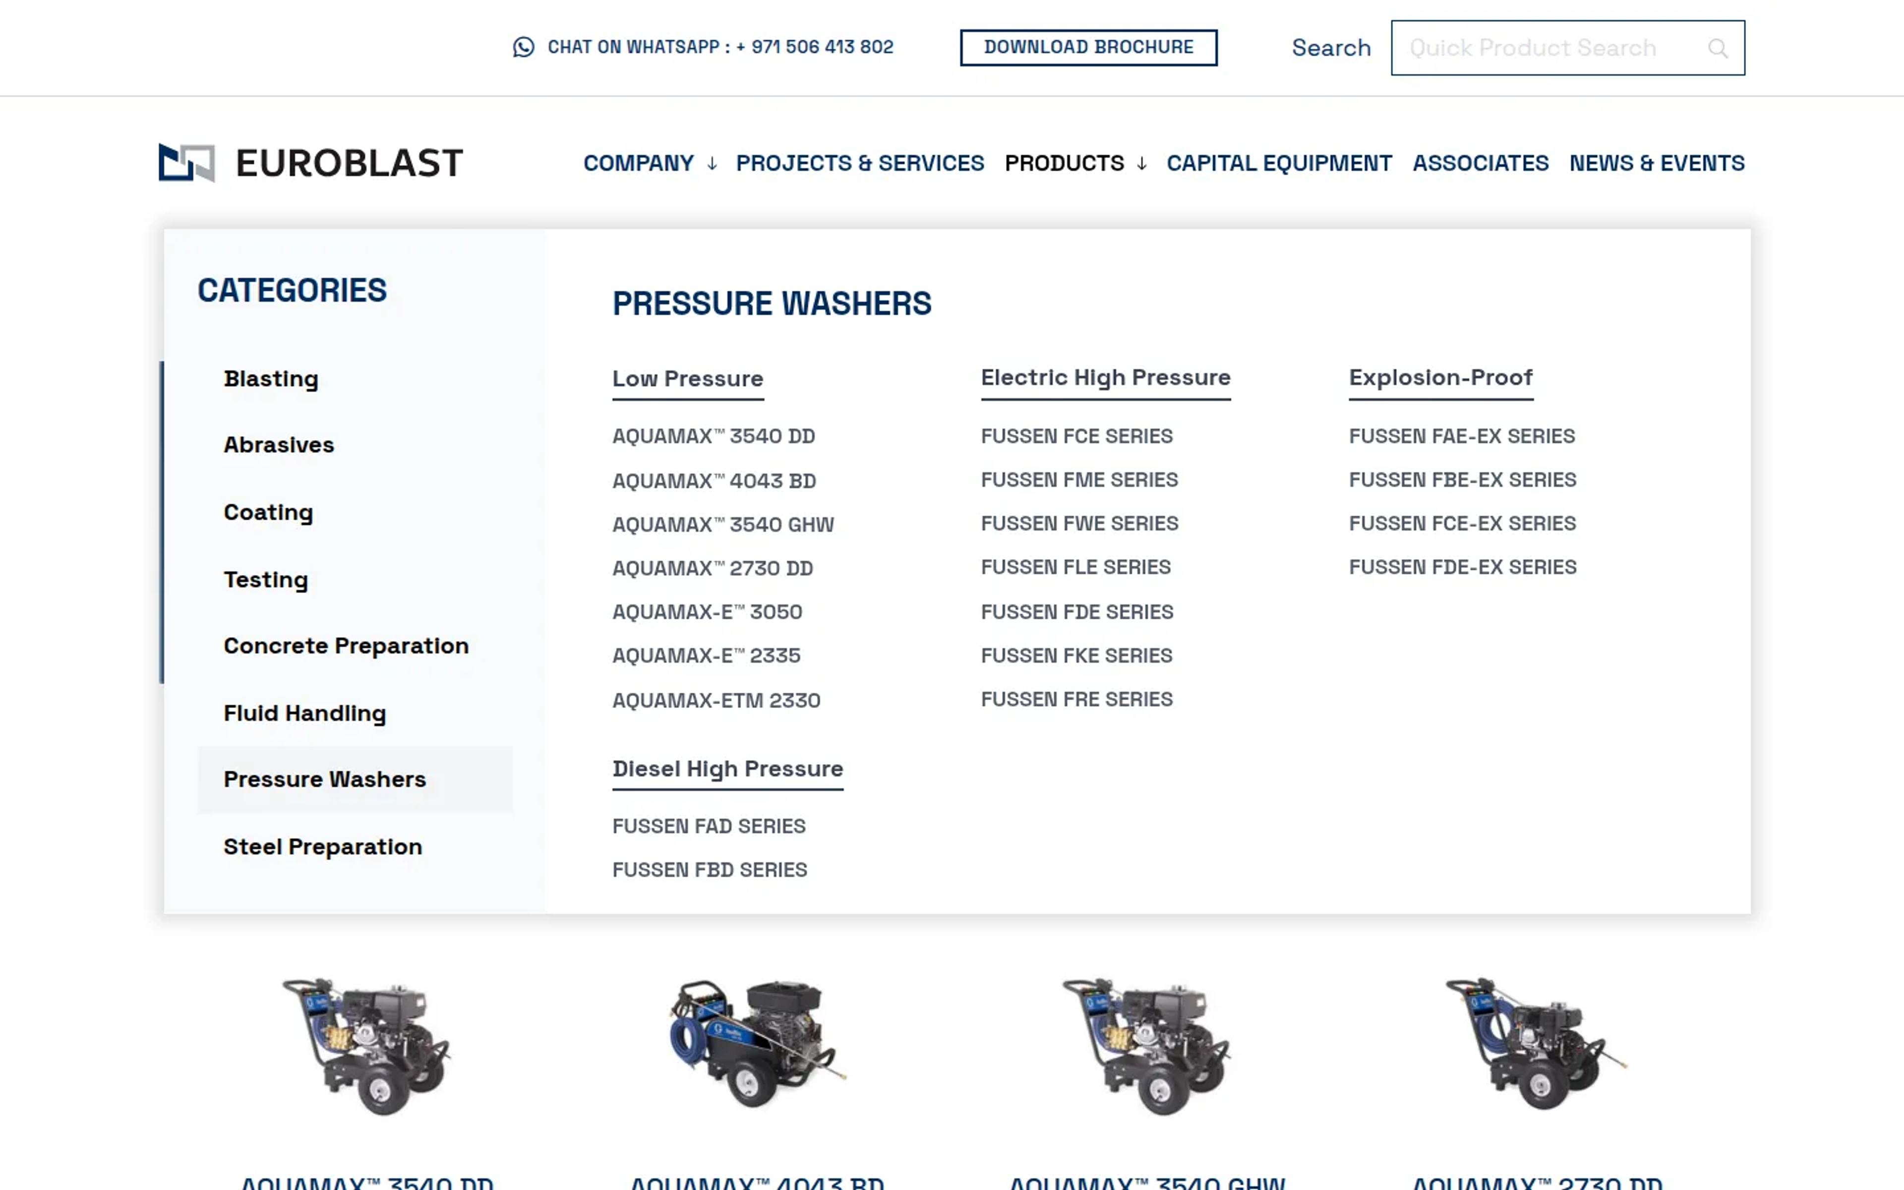Open Projects & Services menu
The height and width of the screenshot is (1190, 1904).
coord(860,163)
